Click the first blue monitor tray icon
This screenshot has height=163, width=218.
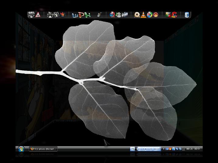coord(167,149)
